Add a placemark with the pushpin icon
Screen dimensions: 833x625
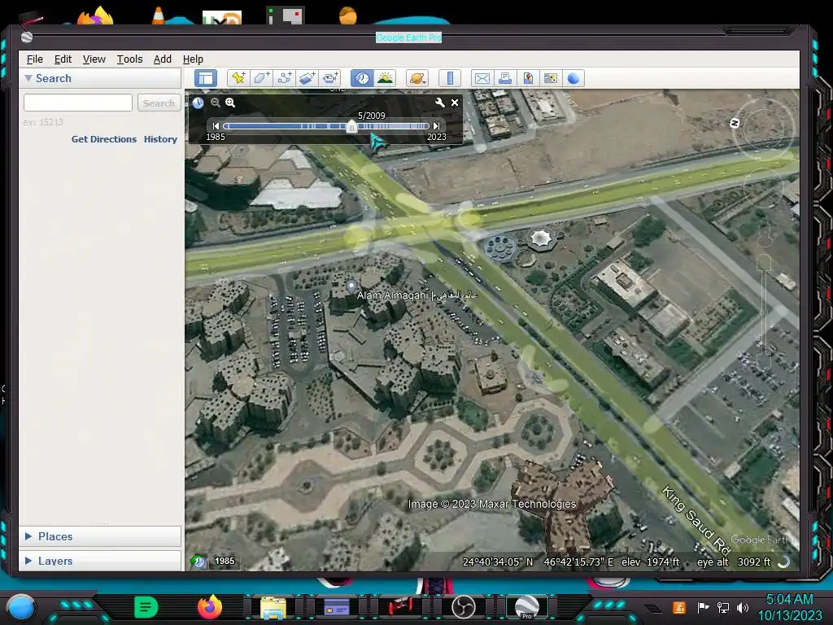[238, 78]
